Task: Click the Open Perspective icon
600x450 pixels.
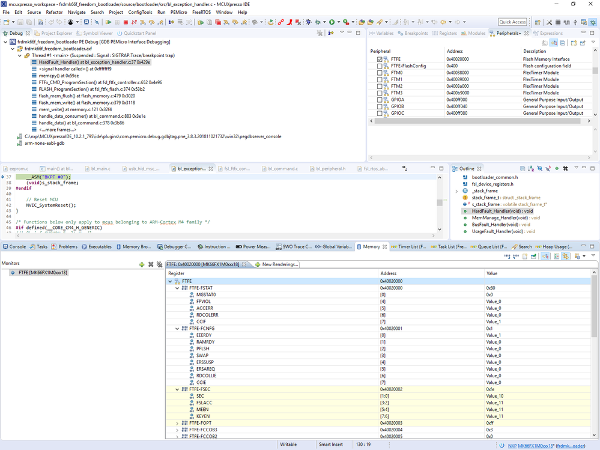Action: point(538,22)
